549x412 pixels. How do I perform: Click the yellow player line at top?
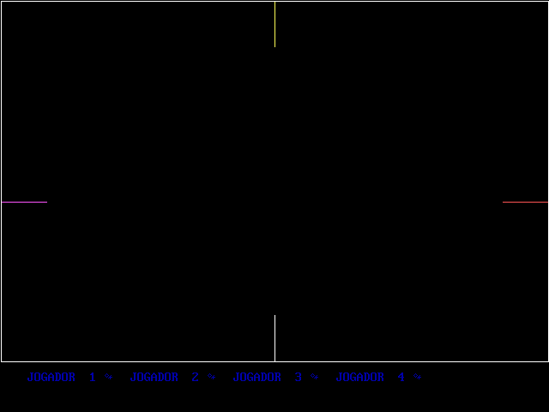point(274,24)
